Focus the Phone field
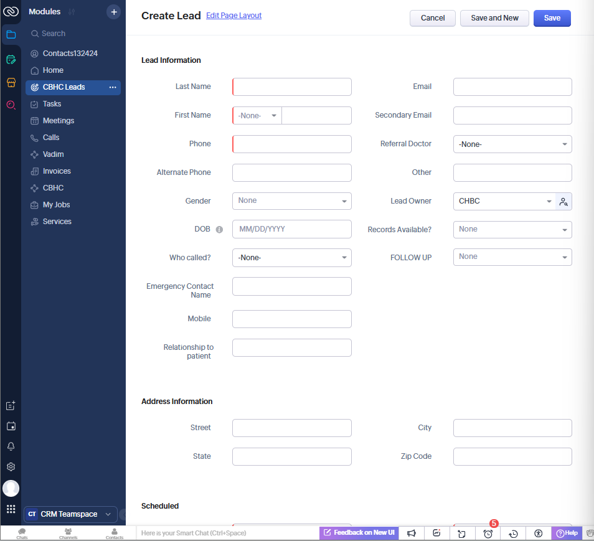594x541 pixels. point(291,144)
